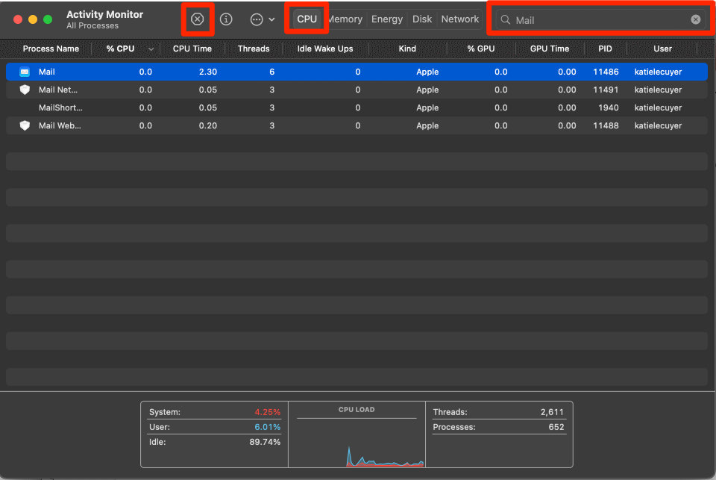The height and width of the screenshot is (480, 716).
Task: Click the Mail Net... shield icon
Action: pyautogui.click(x=25, y=90)
